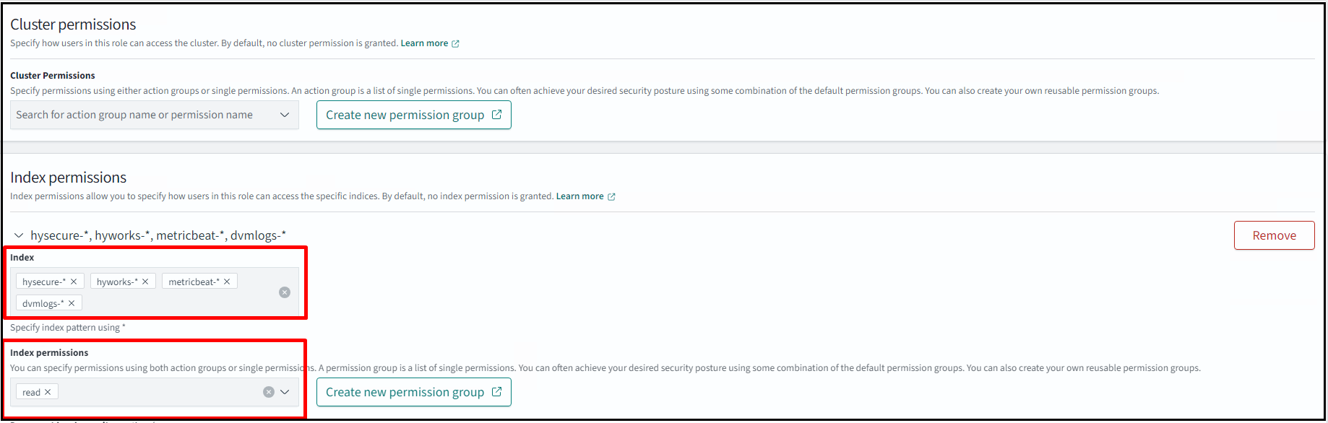Viewport: 1328px width, 423px height.
Task: Click the index Create new permission group button
Action: click(413, 392)
